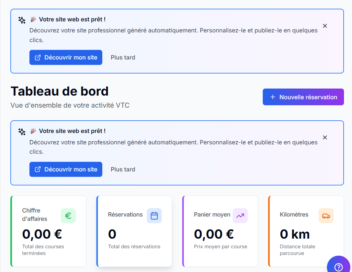Click the Tableau de bord heading

(x=60, y=91)
